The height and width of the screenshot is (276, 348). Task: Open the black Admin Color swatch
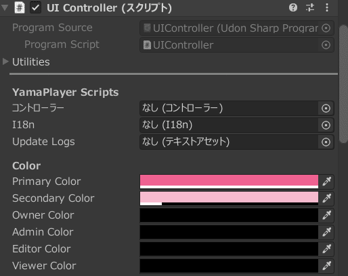click(229, 232)
